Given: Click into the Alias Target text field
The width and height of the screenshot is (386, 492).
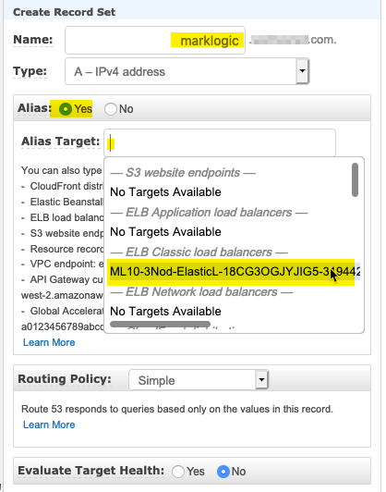Looking at the screenshot, I should (x=220, y=142).
